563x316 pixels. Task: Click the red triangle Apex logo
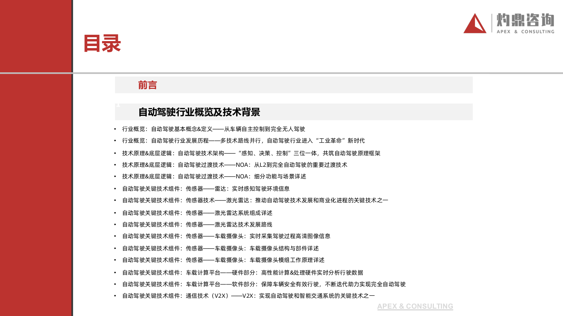tap(475, 24)
